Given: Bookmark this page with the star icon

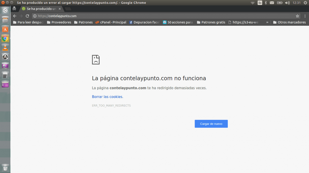Looking at the screenshot, I should click(x=297, y=16).
